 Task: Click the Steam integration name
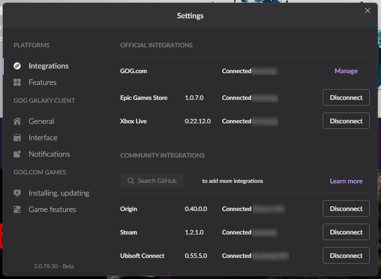click(128, 233)
